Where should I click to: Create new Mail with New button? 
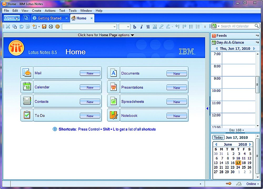[x=90, y=73]
